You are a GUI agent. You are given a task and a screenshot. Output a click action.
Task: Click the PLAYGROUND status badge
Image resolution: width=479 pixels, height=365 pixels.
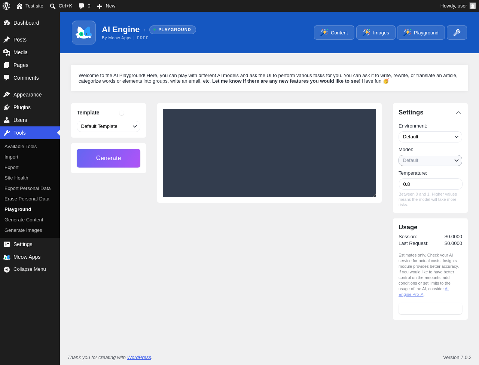pyautogui.click(x=173, y=30)
